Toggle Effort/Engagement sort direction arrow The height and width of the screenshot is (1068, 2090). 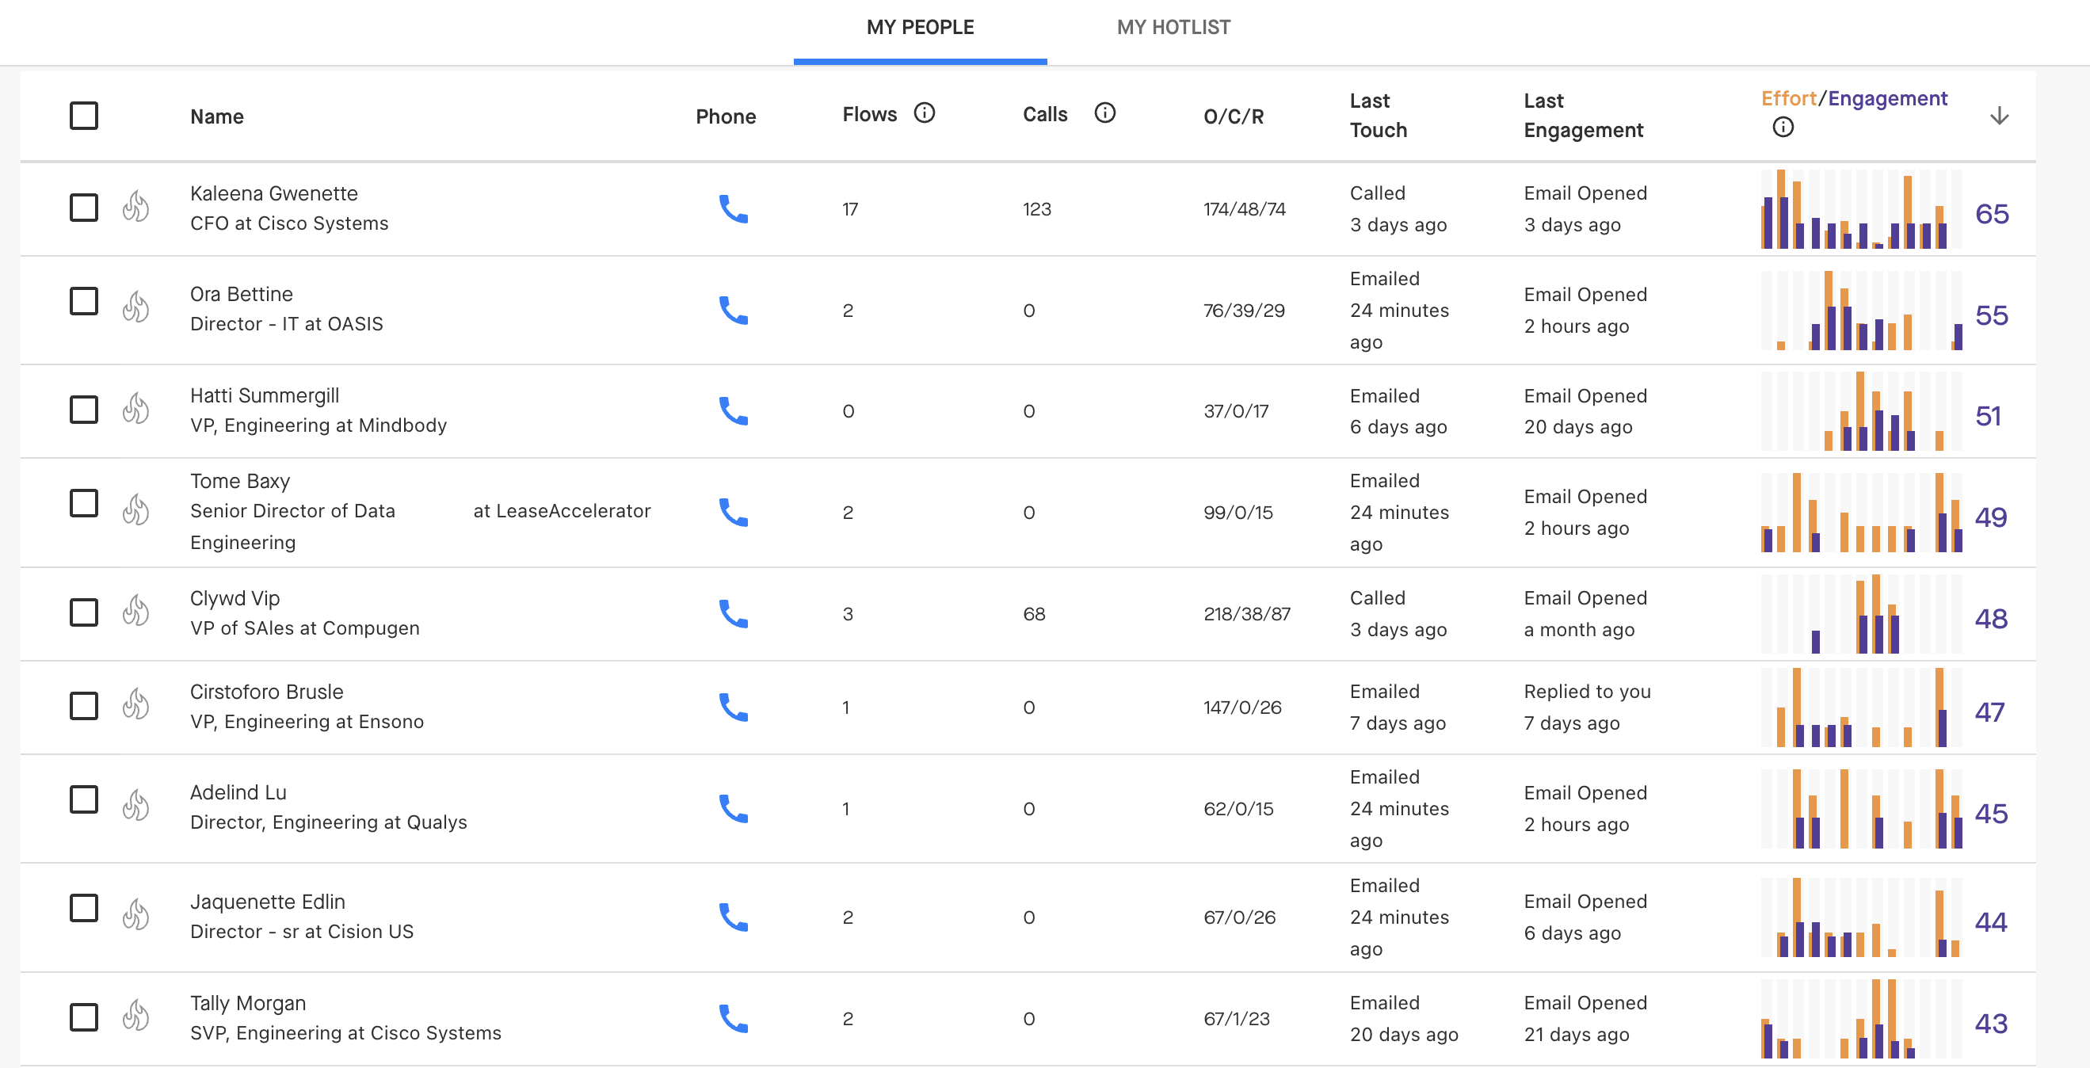pos(1999,115)
